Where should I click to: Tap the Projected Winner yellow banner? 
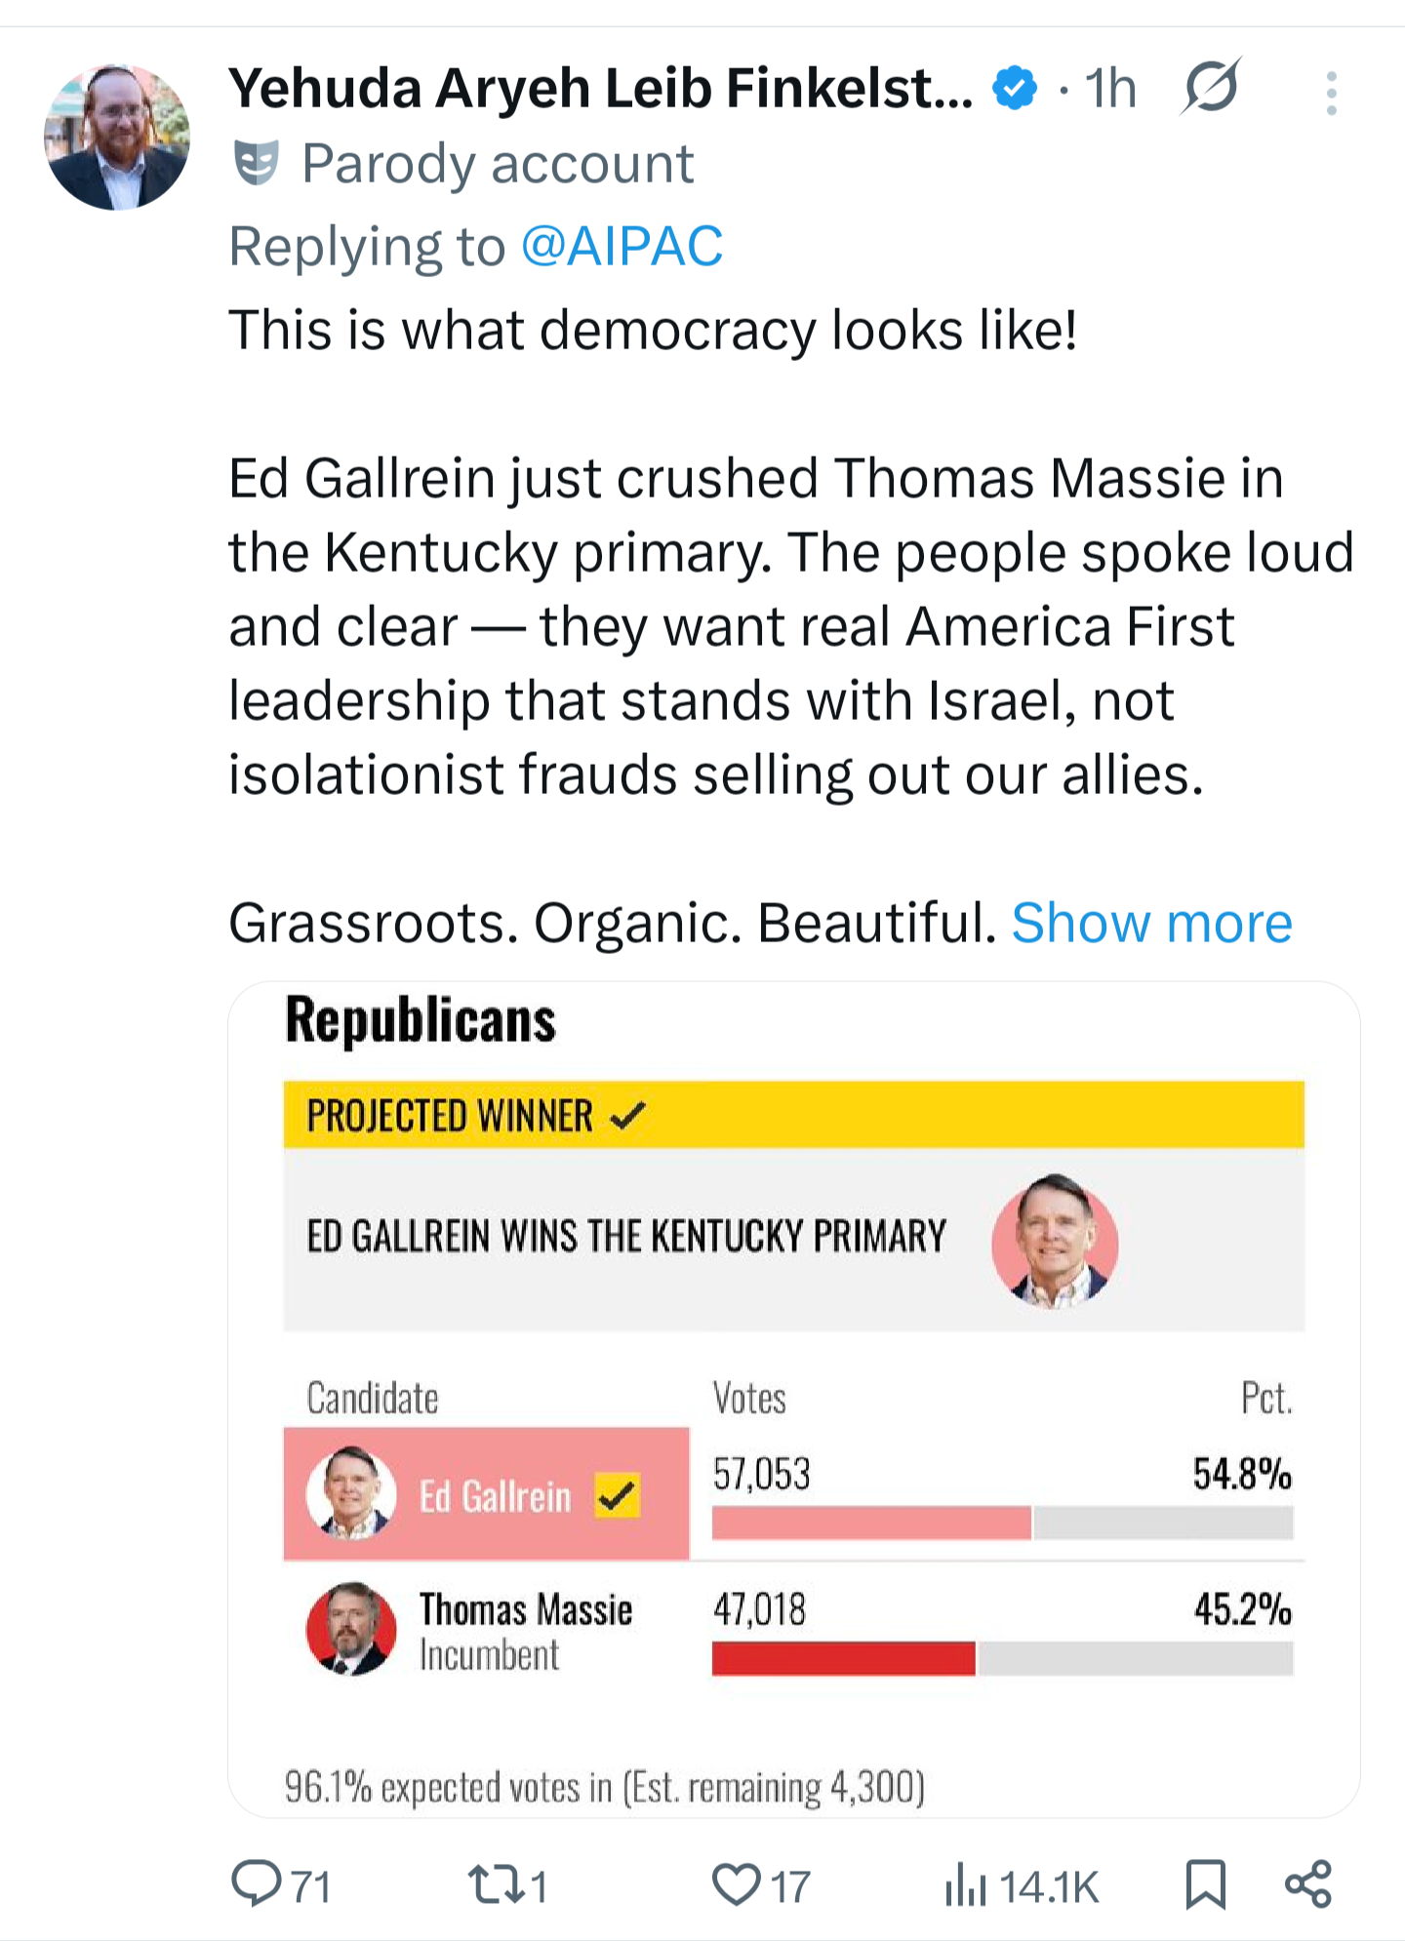pyautogui.click(x=793, y=1114)
